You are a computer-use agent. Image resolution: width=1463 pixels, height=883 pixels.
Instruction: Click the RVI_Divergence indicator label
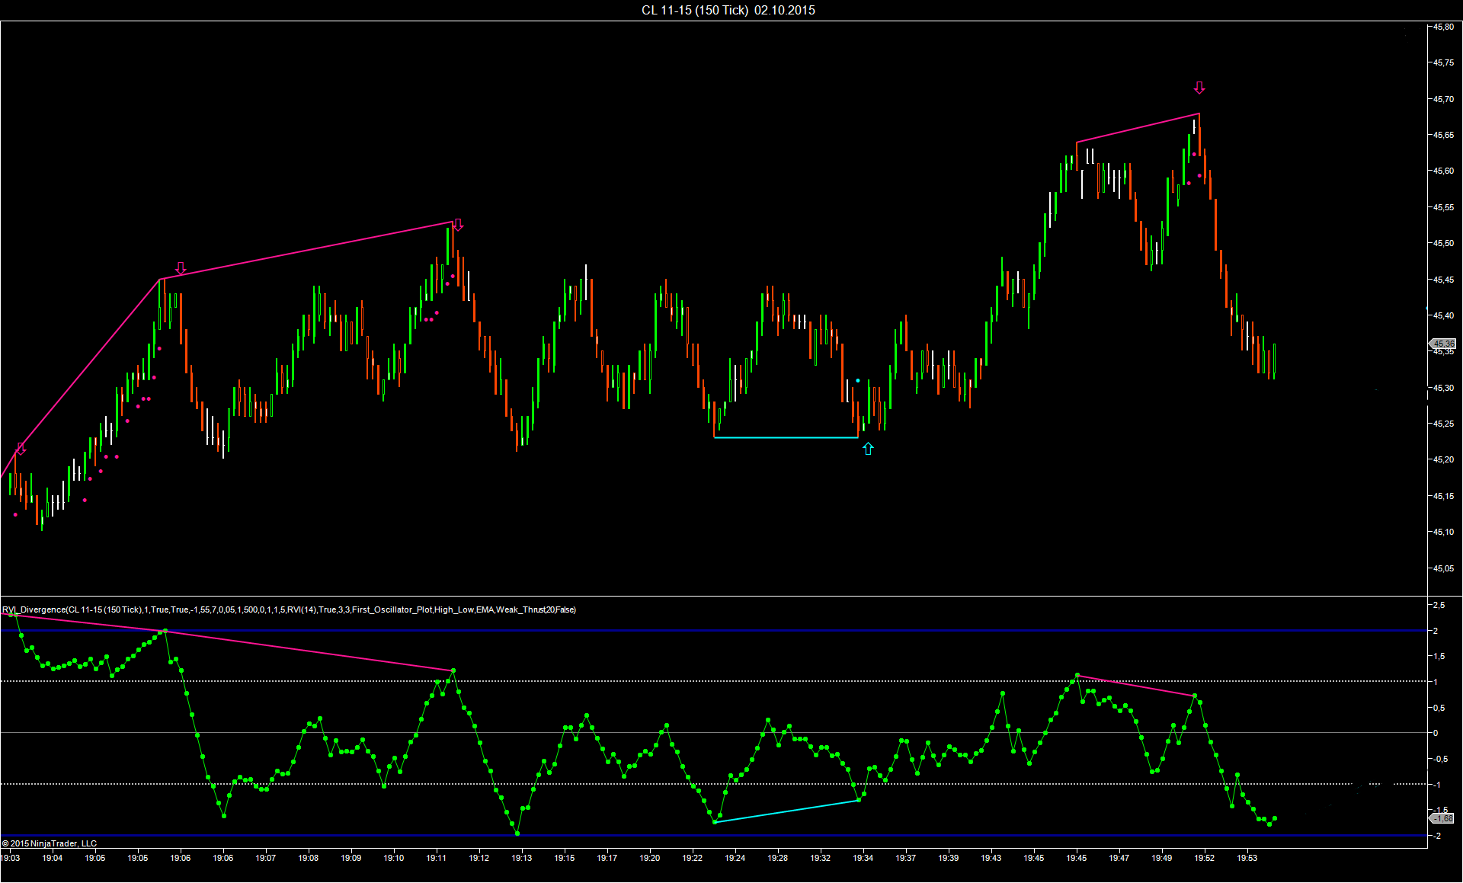click(x=289, y=609)
